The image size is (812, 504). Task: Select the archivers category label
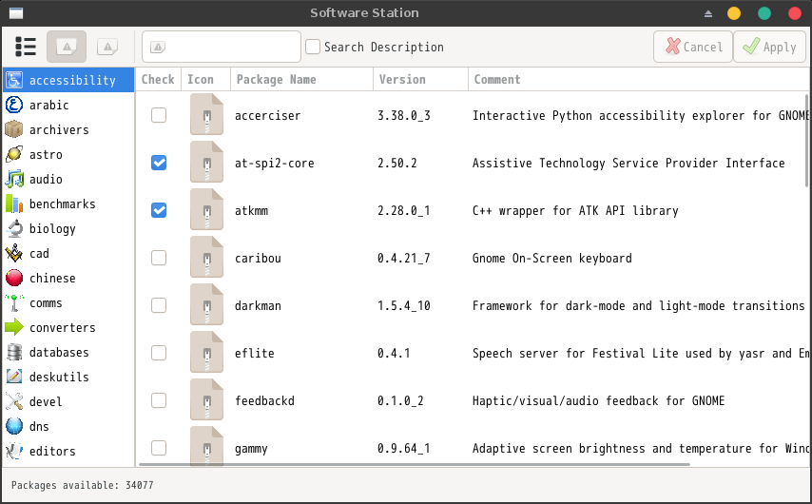(x=59, y=130)
